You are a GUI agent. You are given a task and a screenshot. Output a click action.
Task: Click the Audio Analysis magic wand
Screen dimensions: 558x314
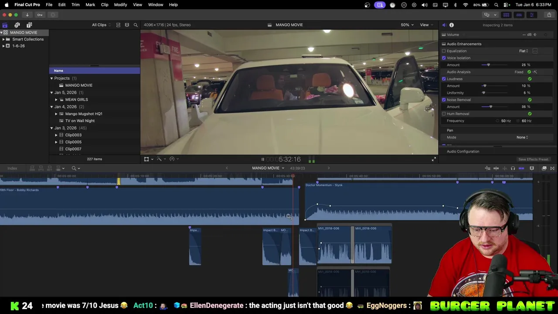[x=535, y=72]
